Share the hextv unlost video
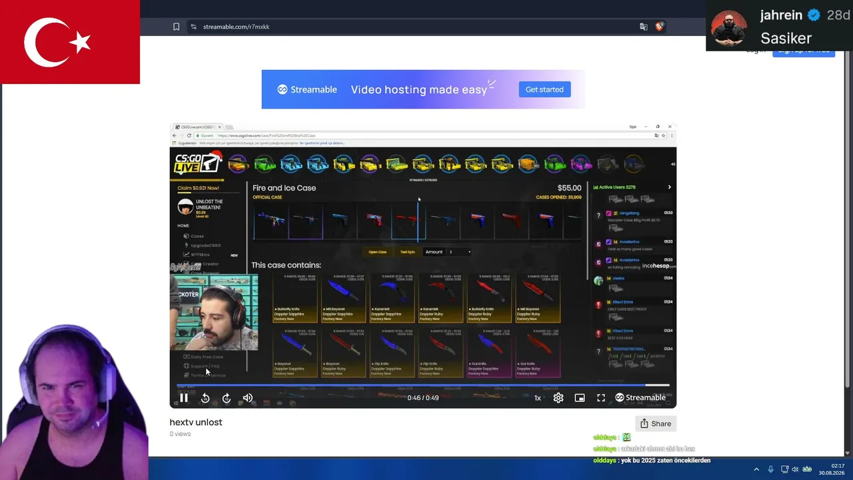This screenshot has width=853, height=480. pos(655,423)
